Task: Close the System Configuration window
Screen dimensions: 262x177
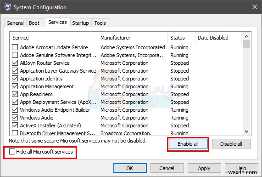Action: 255,7
